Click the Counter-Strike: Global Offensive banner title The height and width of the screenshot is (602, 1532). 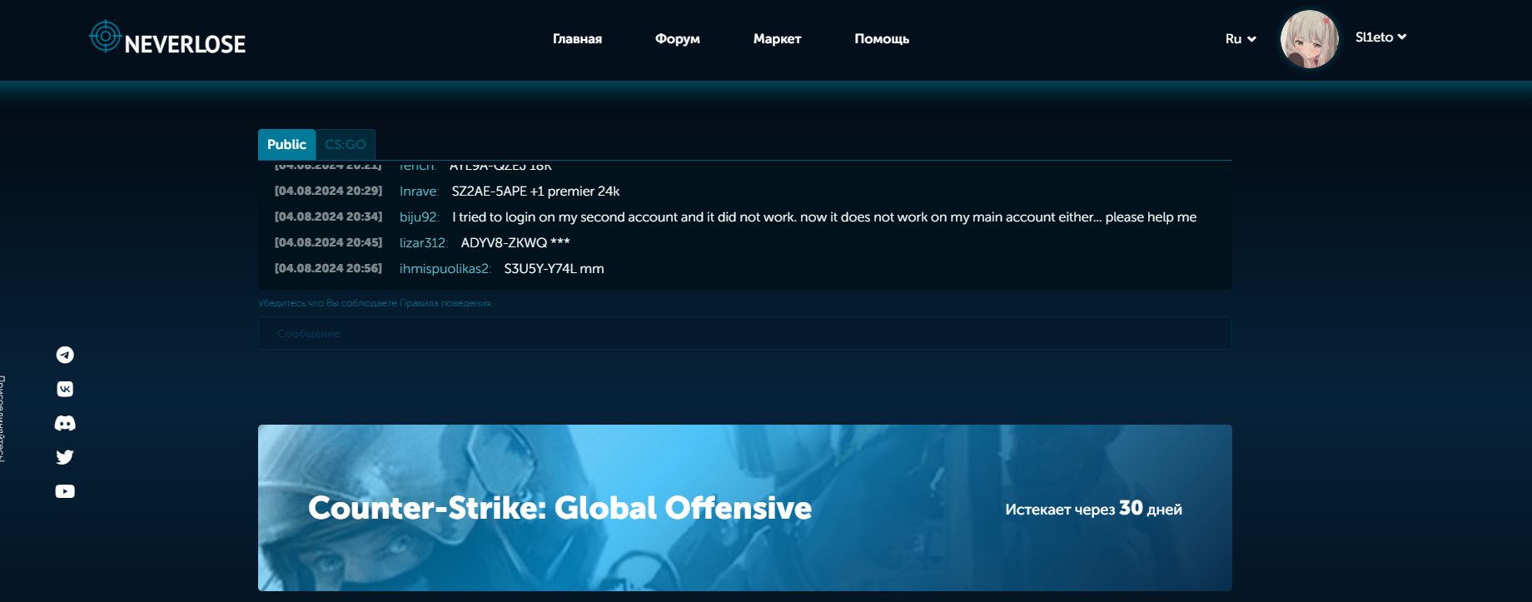point(560,508)
